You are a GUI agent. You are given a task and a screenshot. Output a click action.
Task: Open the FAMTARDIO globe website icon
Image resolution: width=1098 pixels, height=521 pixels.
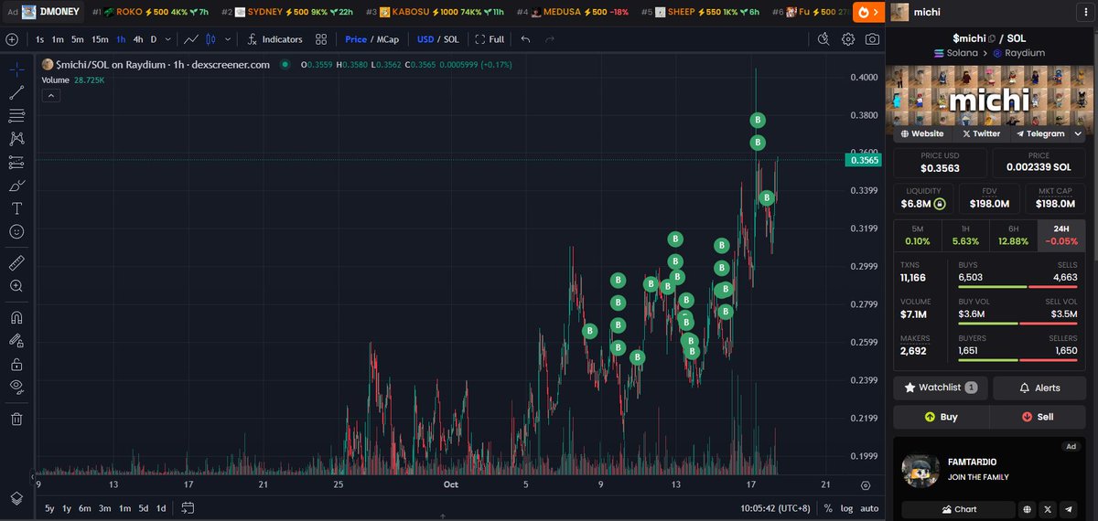point(1028,509)
